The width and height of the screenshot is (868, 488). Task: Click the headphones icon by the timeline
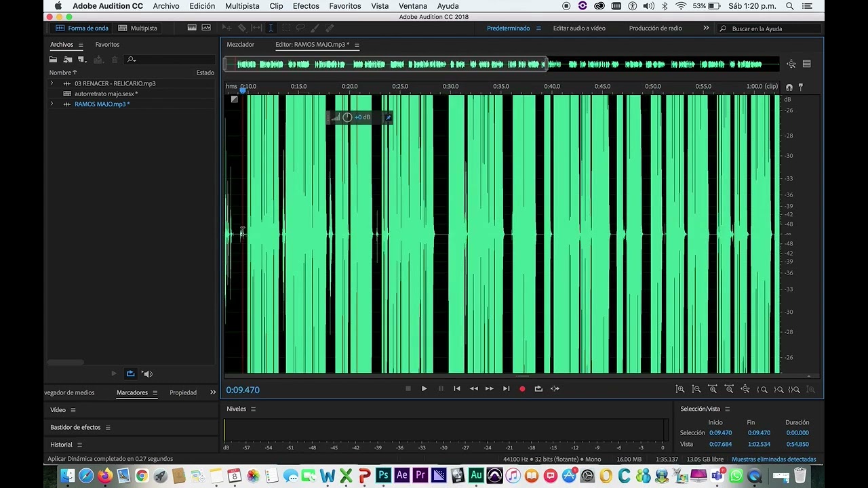pyautogui.click(x=789, y=87)
